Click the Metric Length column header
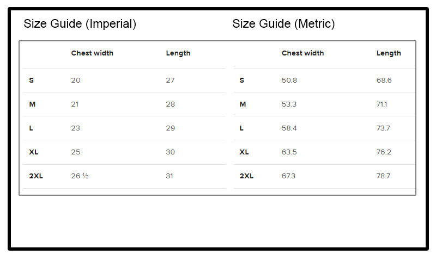This screenshot has height=261, width=436. pyautogui.click(x=389, y=53)
